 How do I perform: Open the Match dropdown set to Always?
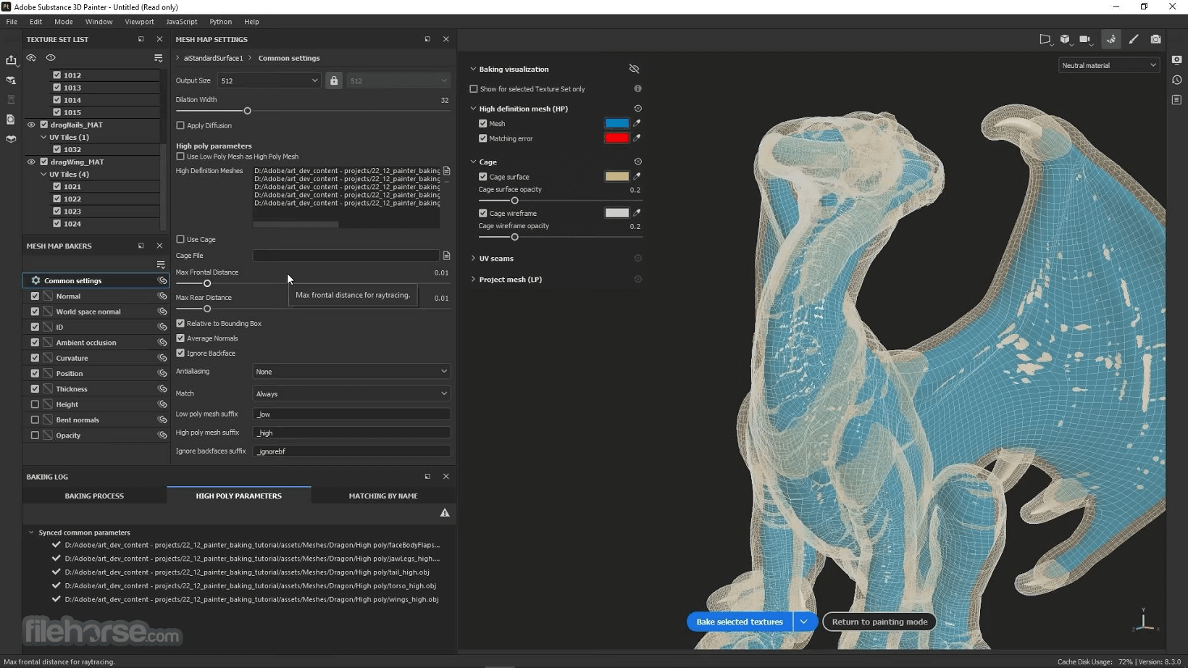[351, 393]
